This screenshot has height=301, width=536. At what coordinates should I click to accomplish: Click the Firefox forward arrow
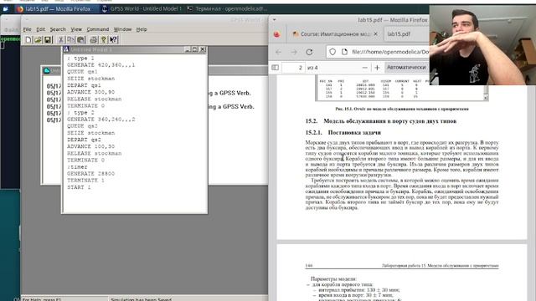[x=294, y=52]
